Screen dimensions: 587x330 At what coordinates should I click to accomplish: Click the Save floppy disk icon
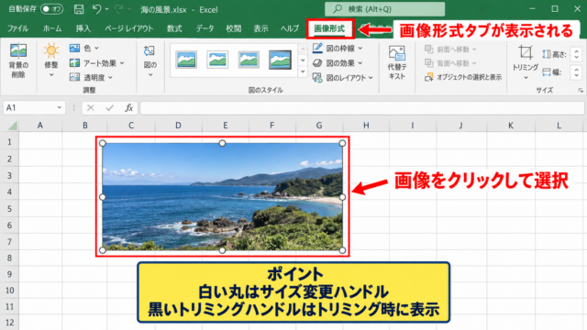pyautogui.click(x=79, y=9)
